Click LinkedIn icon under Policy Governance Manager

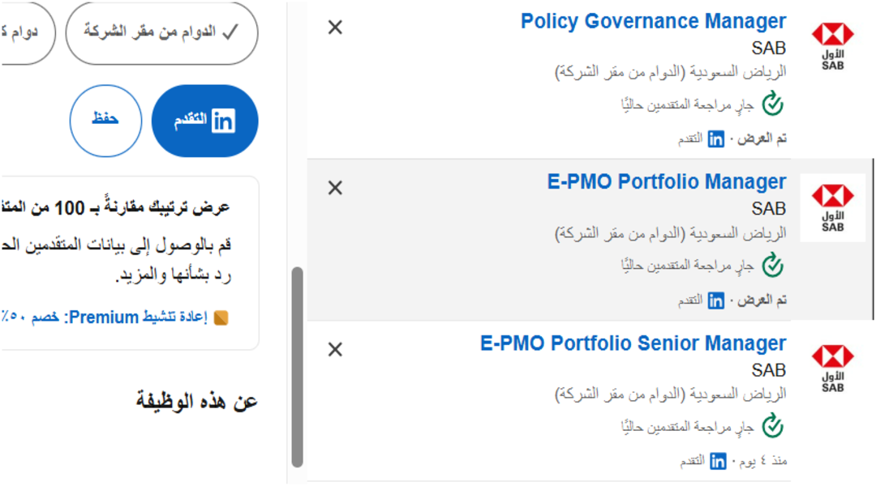tap(715, 139)
